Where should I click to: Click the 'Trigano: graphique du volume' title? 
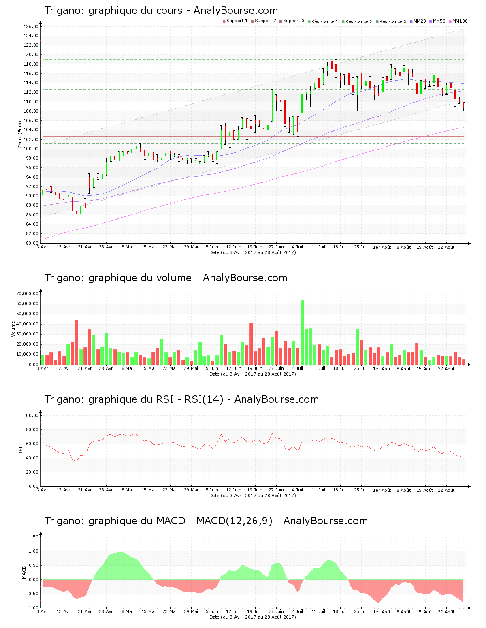tap(118, 278)
